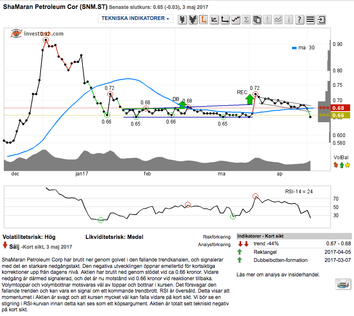Open the Analysförklaring link
The height and width of the screenshot is (316, 354).
pyautogui.click(x=214, y=244)
